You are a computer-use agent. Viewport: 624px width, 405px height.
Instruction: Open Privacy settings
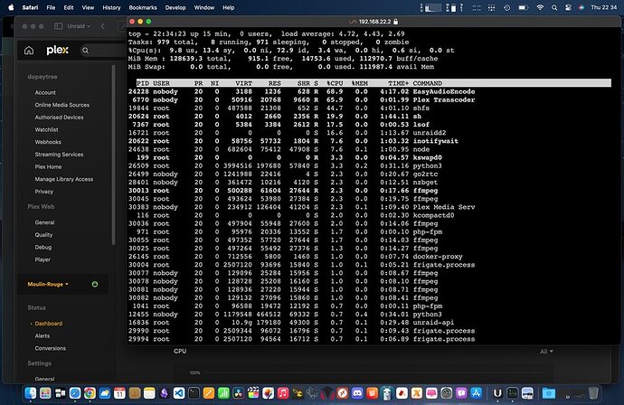(x=44, y=192)
